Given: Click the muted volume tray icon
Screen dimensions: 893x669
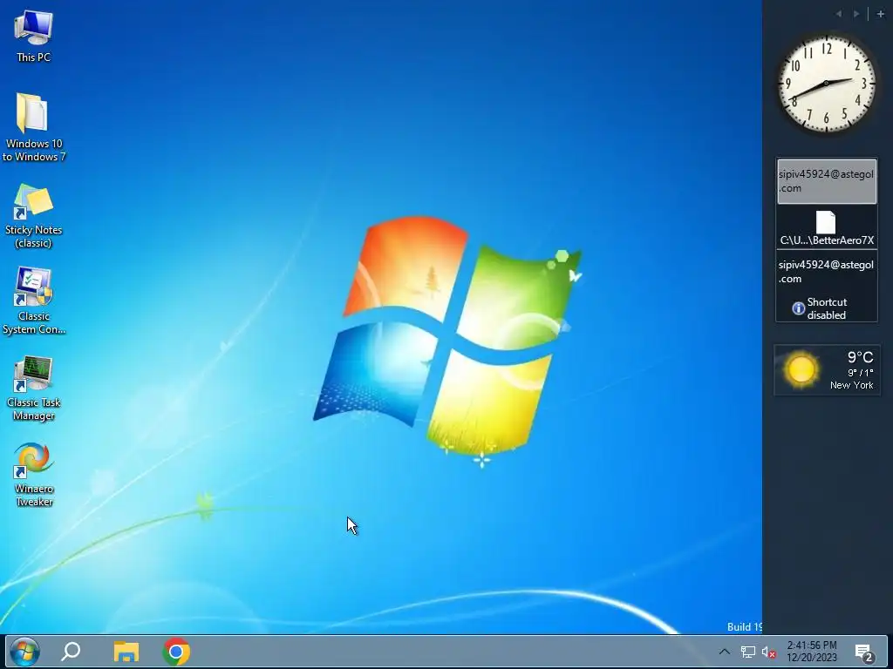Looking at the screenshot, I should click(x=768, y=652).
